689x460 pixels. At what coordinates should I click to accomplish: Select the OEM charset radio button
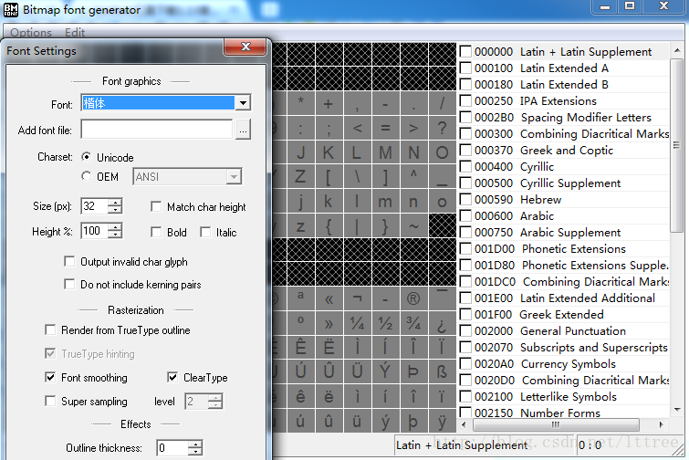tap(87, 176)
